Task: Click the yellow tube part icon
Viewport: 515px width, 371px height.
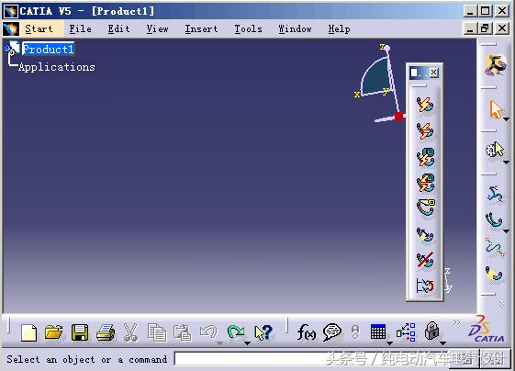Action: point(494,274)
